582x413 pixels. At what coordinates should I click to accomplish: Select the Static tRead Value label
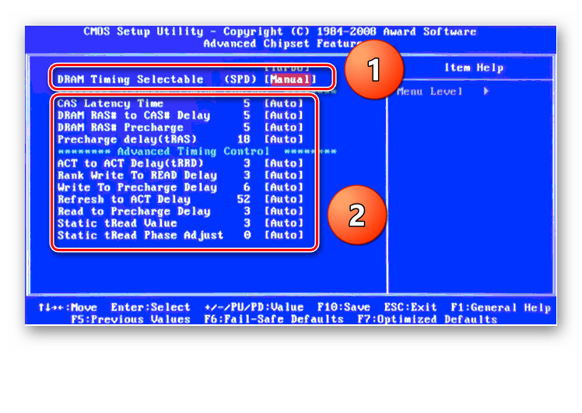(x=117, y=223)
